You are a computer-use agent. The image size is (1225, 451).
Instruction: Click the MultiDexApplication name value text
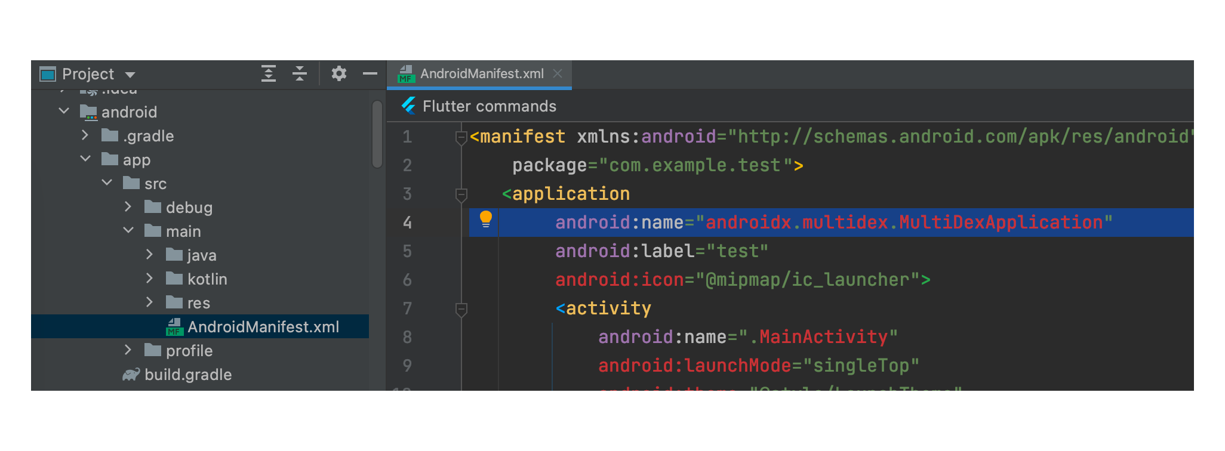click(904, 223)
